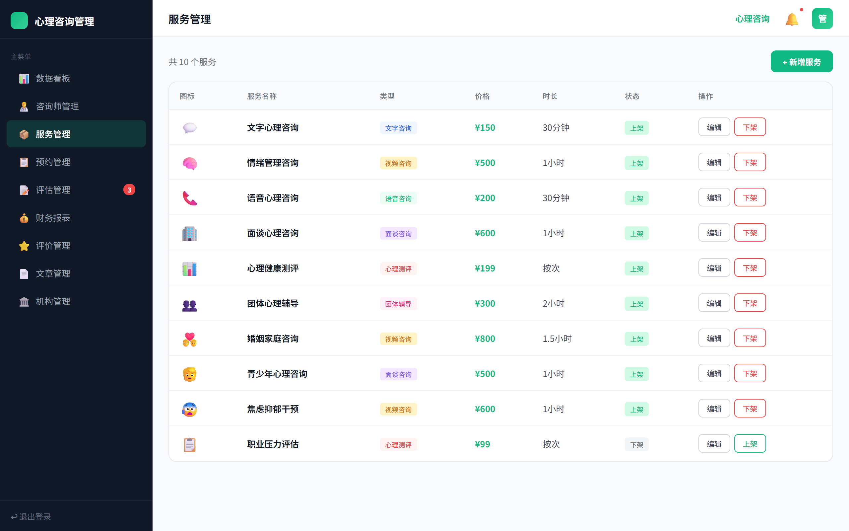This screenshot has width=849, height=531.
Task: Click the 文字咨询 type tag
Action: pyautogui.click(x=398, y=128)
